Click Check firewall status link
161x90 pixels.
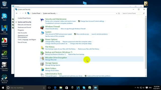pos(52,29)
